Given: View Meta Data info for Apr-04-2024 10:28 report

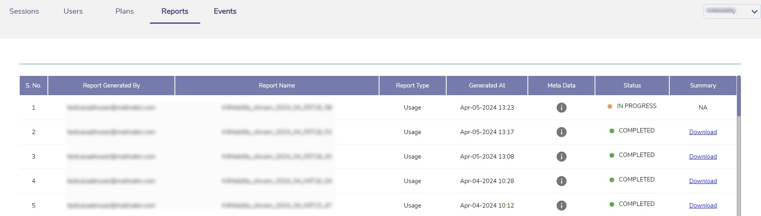Looking at the screenshot, I should (x=561, y=181).
